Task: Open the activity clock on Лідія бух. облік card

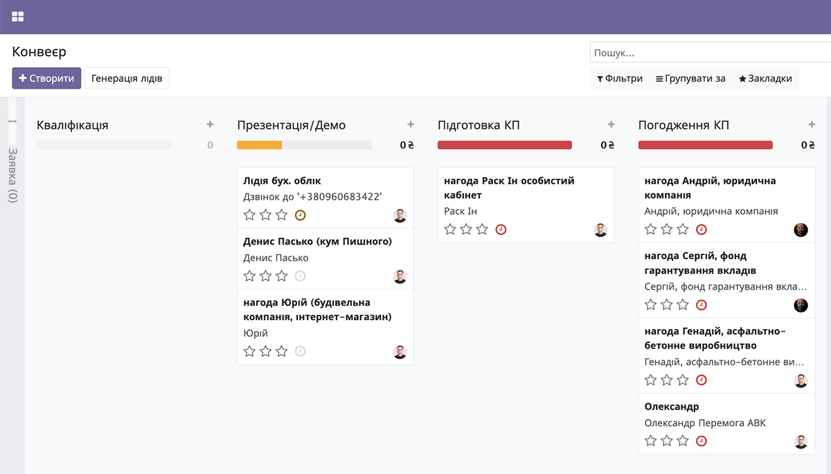Action: point(300,215)
